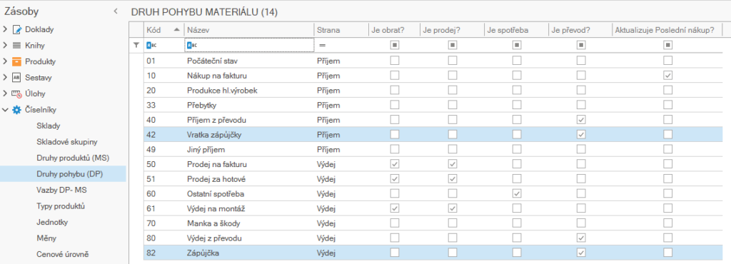This screenshot has width=731, height=264.
Task: Open Skladové skupiny in the sidebar
Action: [x=66, y=141]
